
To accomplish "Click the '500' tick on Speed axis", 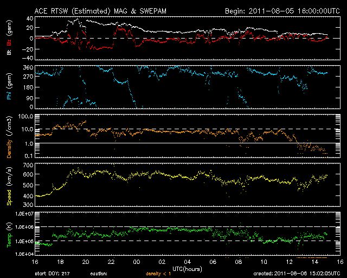I will [x=28, y=185].
